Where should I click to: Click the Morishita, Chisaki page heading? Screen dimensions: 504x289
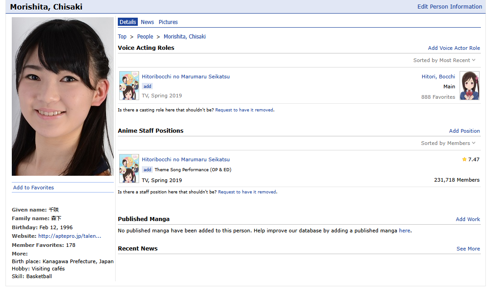pos(46,7)
